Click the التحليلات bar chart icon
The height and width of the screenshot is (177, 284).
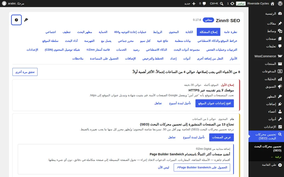(x=280, y=79)
